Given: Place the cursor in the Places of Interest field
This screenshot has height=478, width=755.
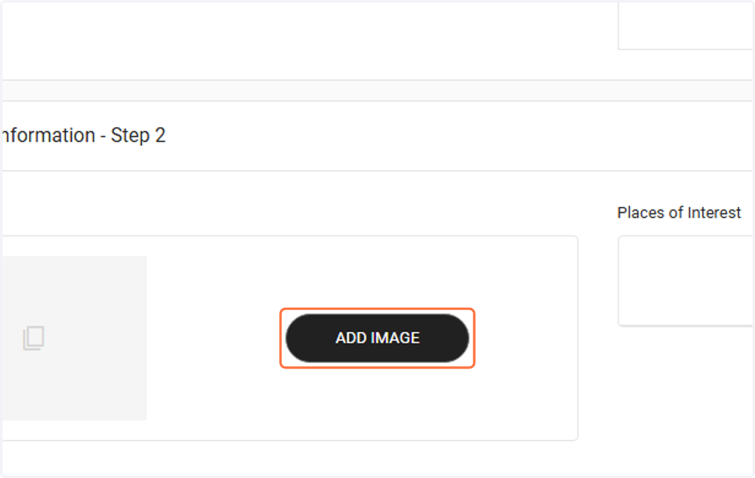Looking at the screenshot, I should [686, 281].
